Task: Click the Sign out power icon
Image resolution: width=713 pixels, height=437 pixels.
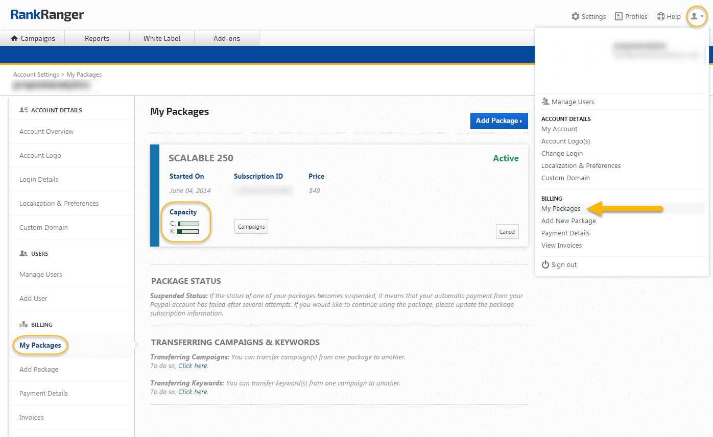Action: click(x=545, y=265)
